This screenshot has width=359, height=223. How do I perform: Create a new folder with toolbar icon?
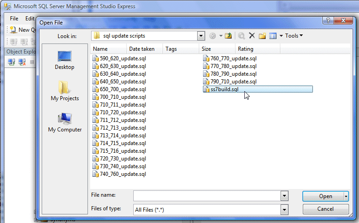262,36
